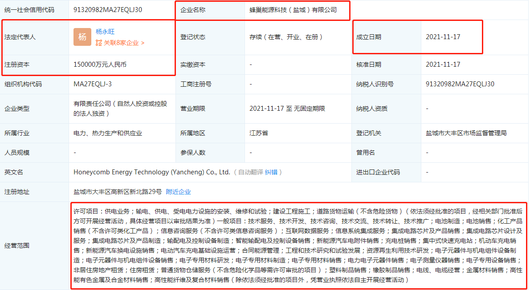The width and height of the screenshot is (530, 290).
Task: Open the 关联8家企业 link
Action: tap(124, 43)
